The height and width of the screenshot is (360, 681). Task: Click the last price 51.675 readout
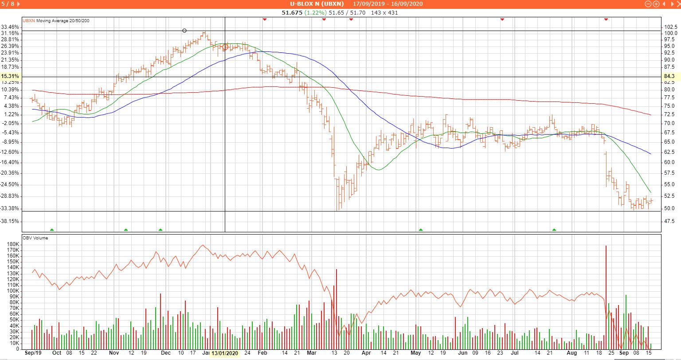click(x=292, y=12)
